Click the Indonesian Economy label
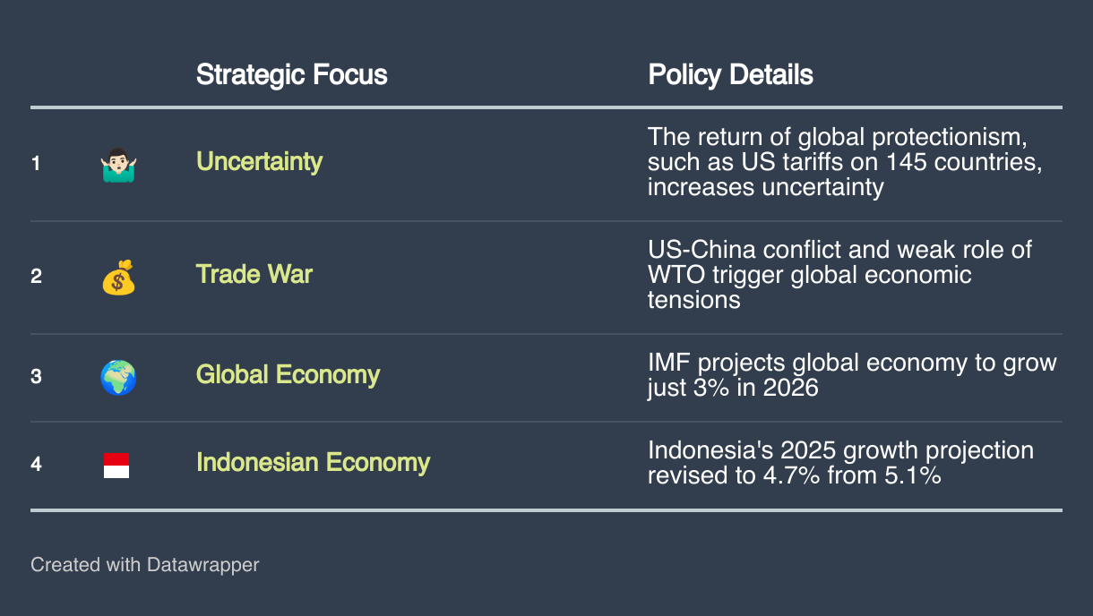Viewport: 1093px width, 616px height. coord(313,462)
